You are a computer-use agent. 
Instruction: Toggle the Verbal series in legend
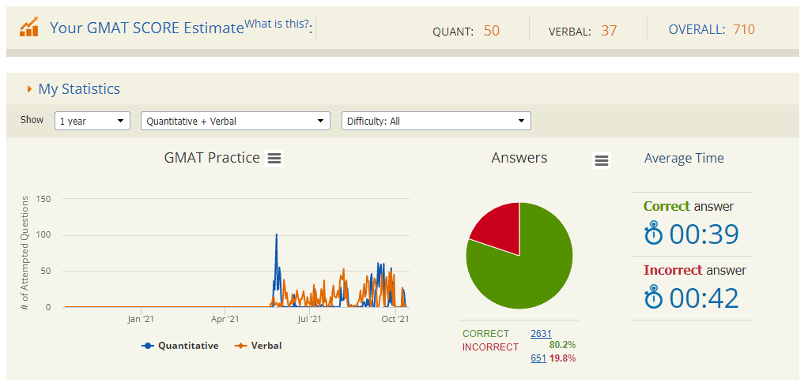click(266, 346)
